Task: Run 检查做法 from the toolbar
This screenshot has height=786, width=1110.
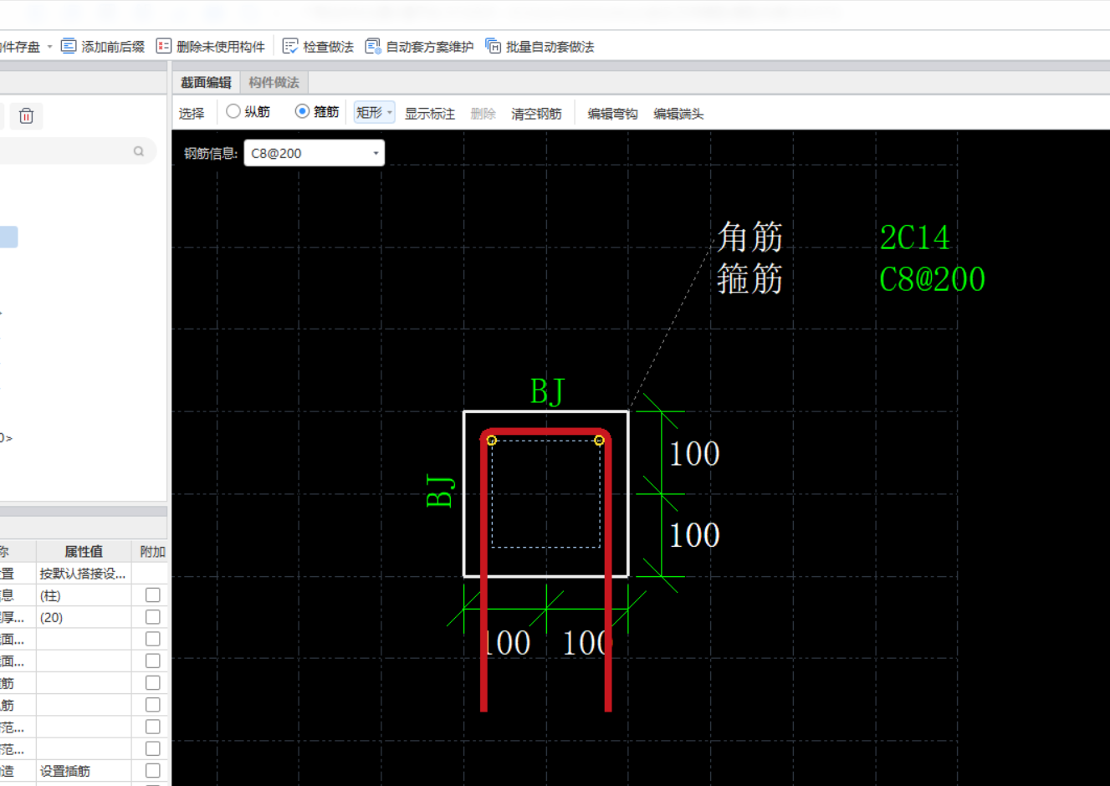Action: click(x=318, y=47)
